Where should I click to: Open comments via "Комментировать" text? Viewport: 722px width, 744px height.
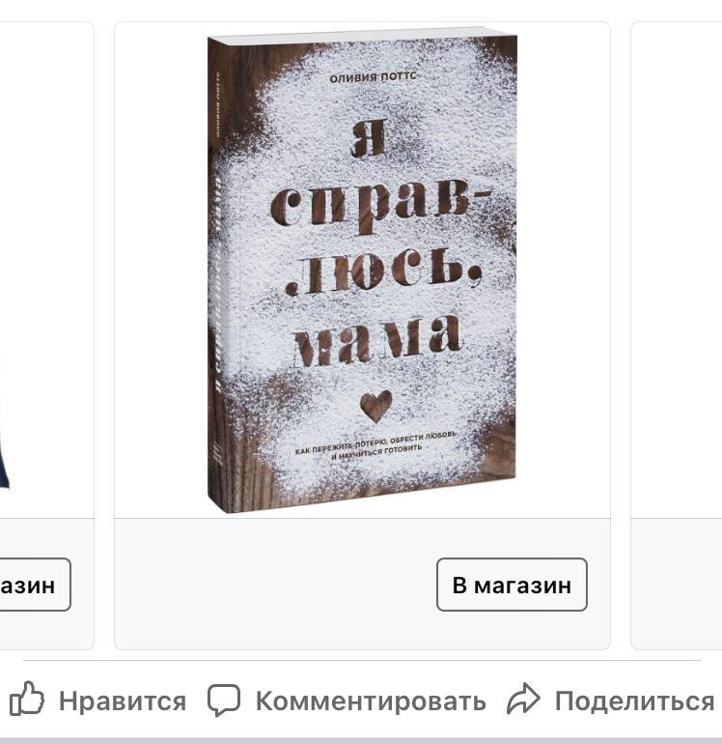(371, 701)
